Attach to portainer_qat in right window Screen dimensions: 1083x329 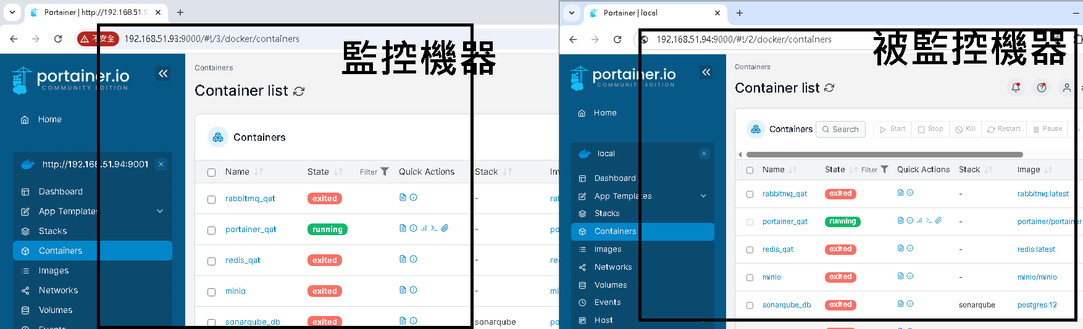click(938, 220)
